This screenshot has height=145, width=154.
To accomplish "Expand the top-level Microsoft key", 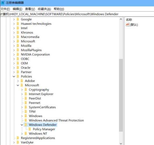I will tap(14, 41).
